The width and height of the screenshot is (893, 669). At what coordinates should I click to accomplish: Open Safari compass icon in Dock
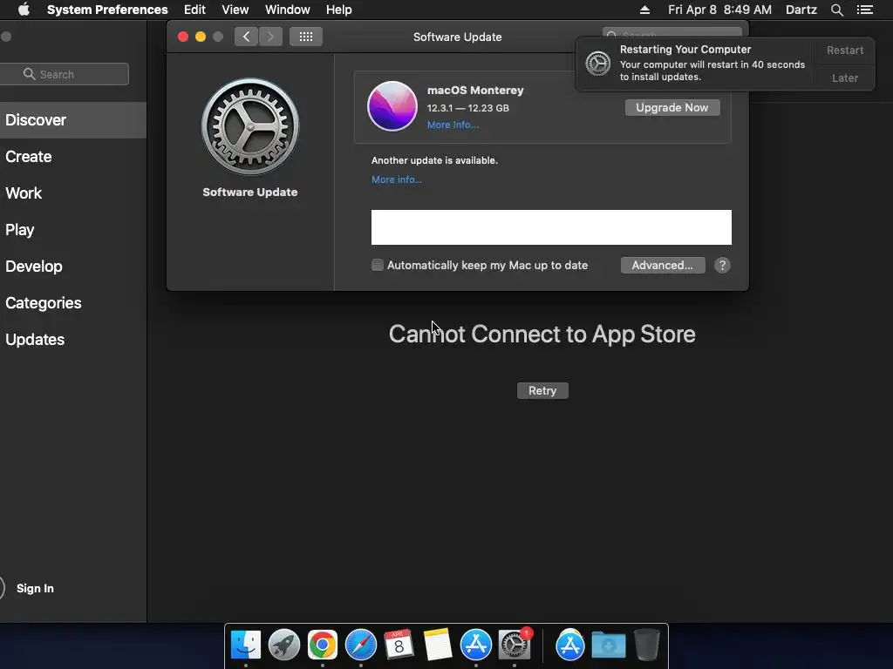(x=360, y=645)
